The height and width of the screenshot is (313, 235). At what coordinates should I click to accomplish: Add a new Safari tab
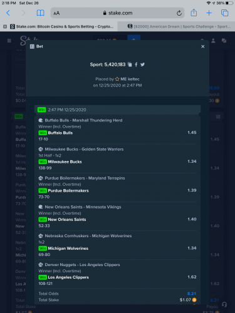coord(209,13)
